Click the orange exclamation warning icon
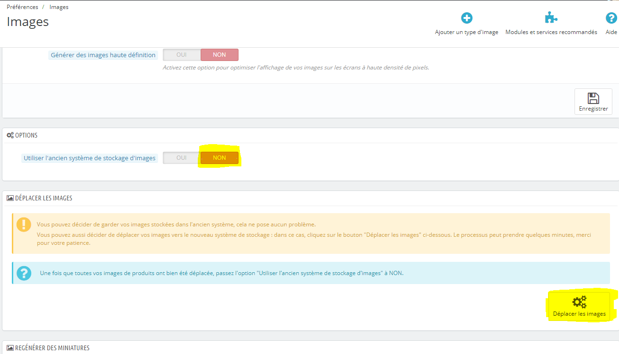 (24, 224)
